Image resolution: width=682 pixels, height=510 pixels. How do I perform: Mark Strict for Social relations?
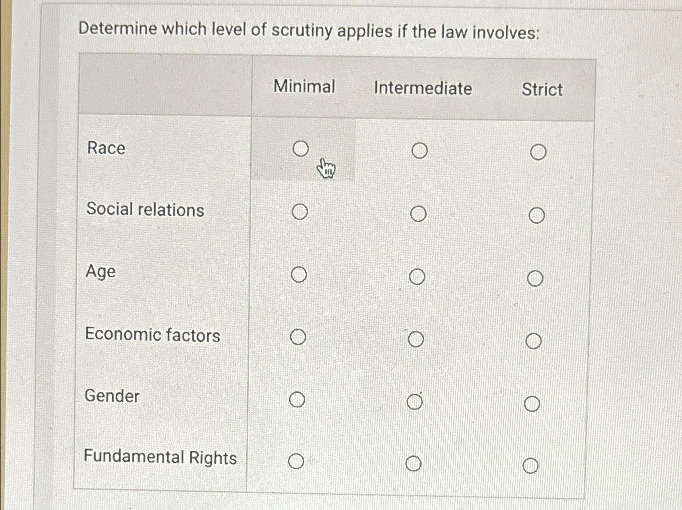click(x=536, y=216)
